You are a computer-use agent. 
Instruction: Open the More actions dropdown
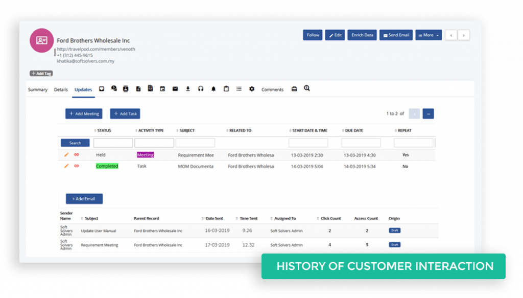point(428,35)
